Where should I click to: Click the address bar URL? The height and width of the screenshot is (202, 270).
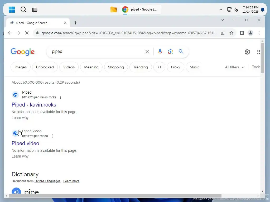(129, 33)
